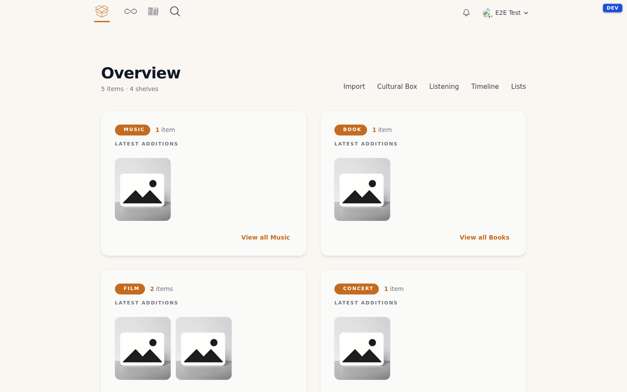Viewport: 627px width, 392px height.
Task: Click the CONCERT shelf badge
Action: tap(357, 289)
